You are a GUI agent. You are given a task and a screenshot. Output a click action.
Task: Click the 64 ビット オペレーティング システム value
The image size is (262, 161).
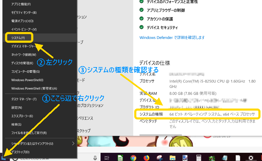coord(212,114)
